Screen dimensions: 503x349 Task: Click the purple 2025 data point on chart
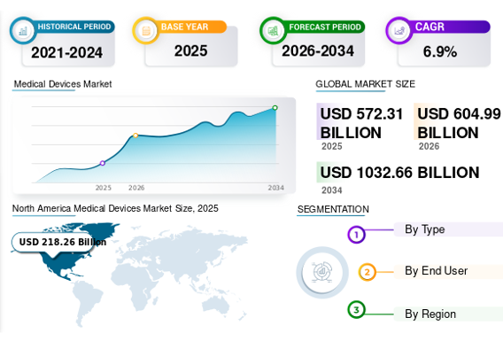pyautogui.click(x=103, y=163)
